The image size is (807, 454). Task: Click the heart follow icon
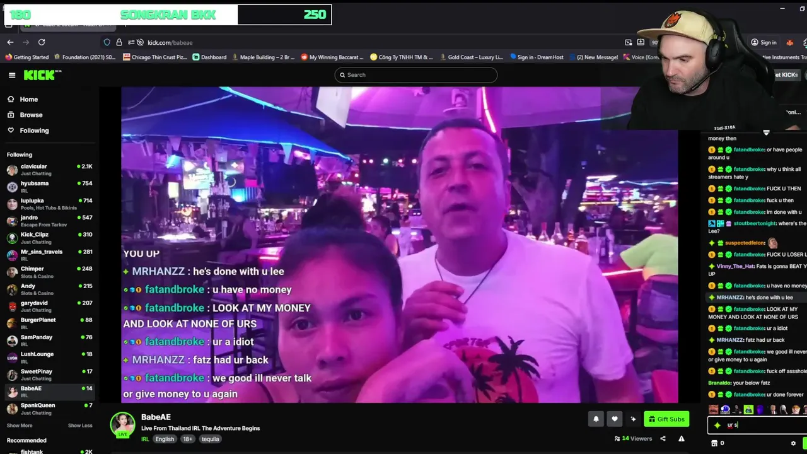point(615,419)
